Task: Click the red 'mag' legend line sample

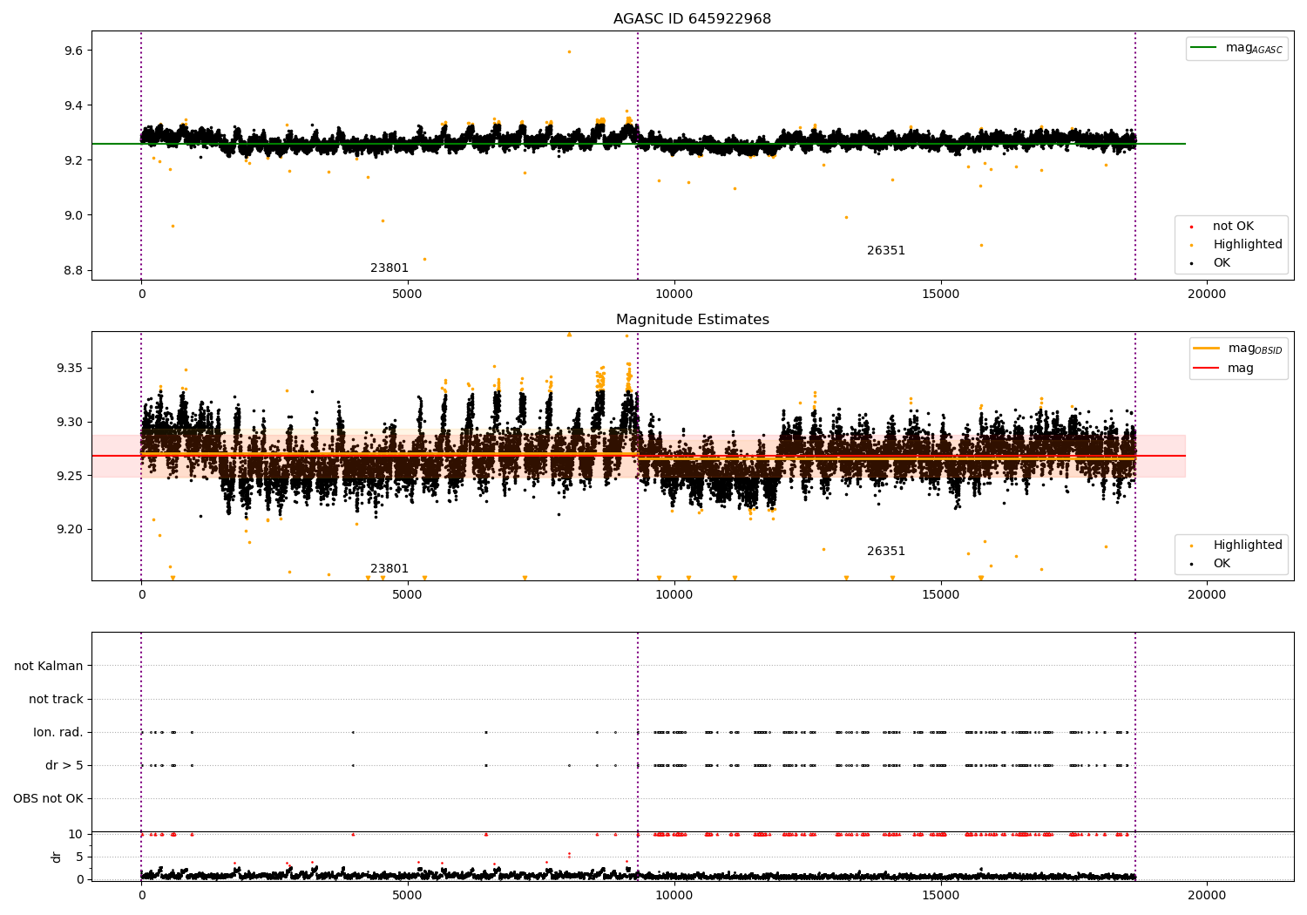Action: pos(1206,369)
